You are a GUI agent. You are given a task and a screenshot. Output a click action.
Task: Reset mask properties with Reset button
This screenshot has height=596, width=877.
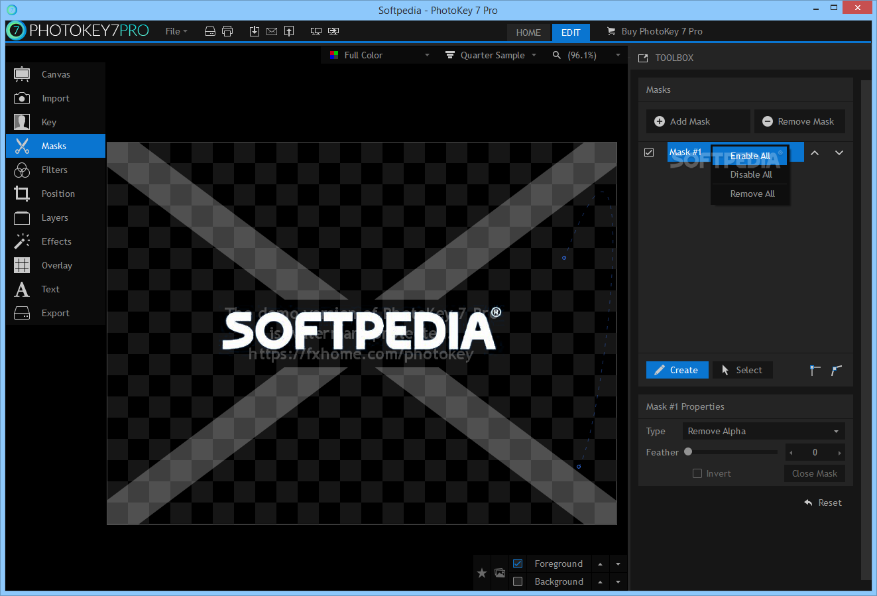(823, 503)
